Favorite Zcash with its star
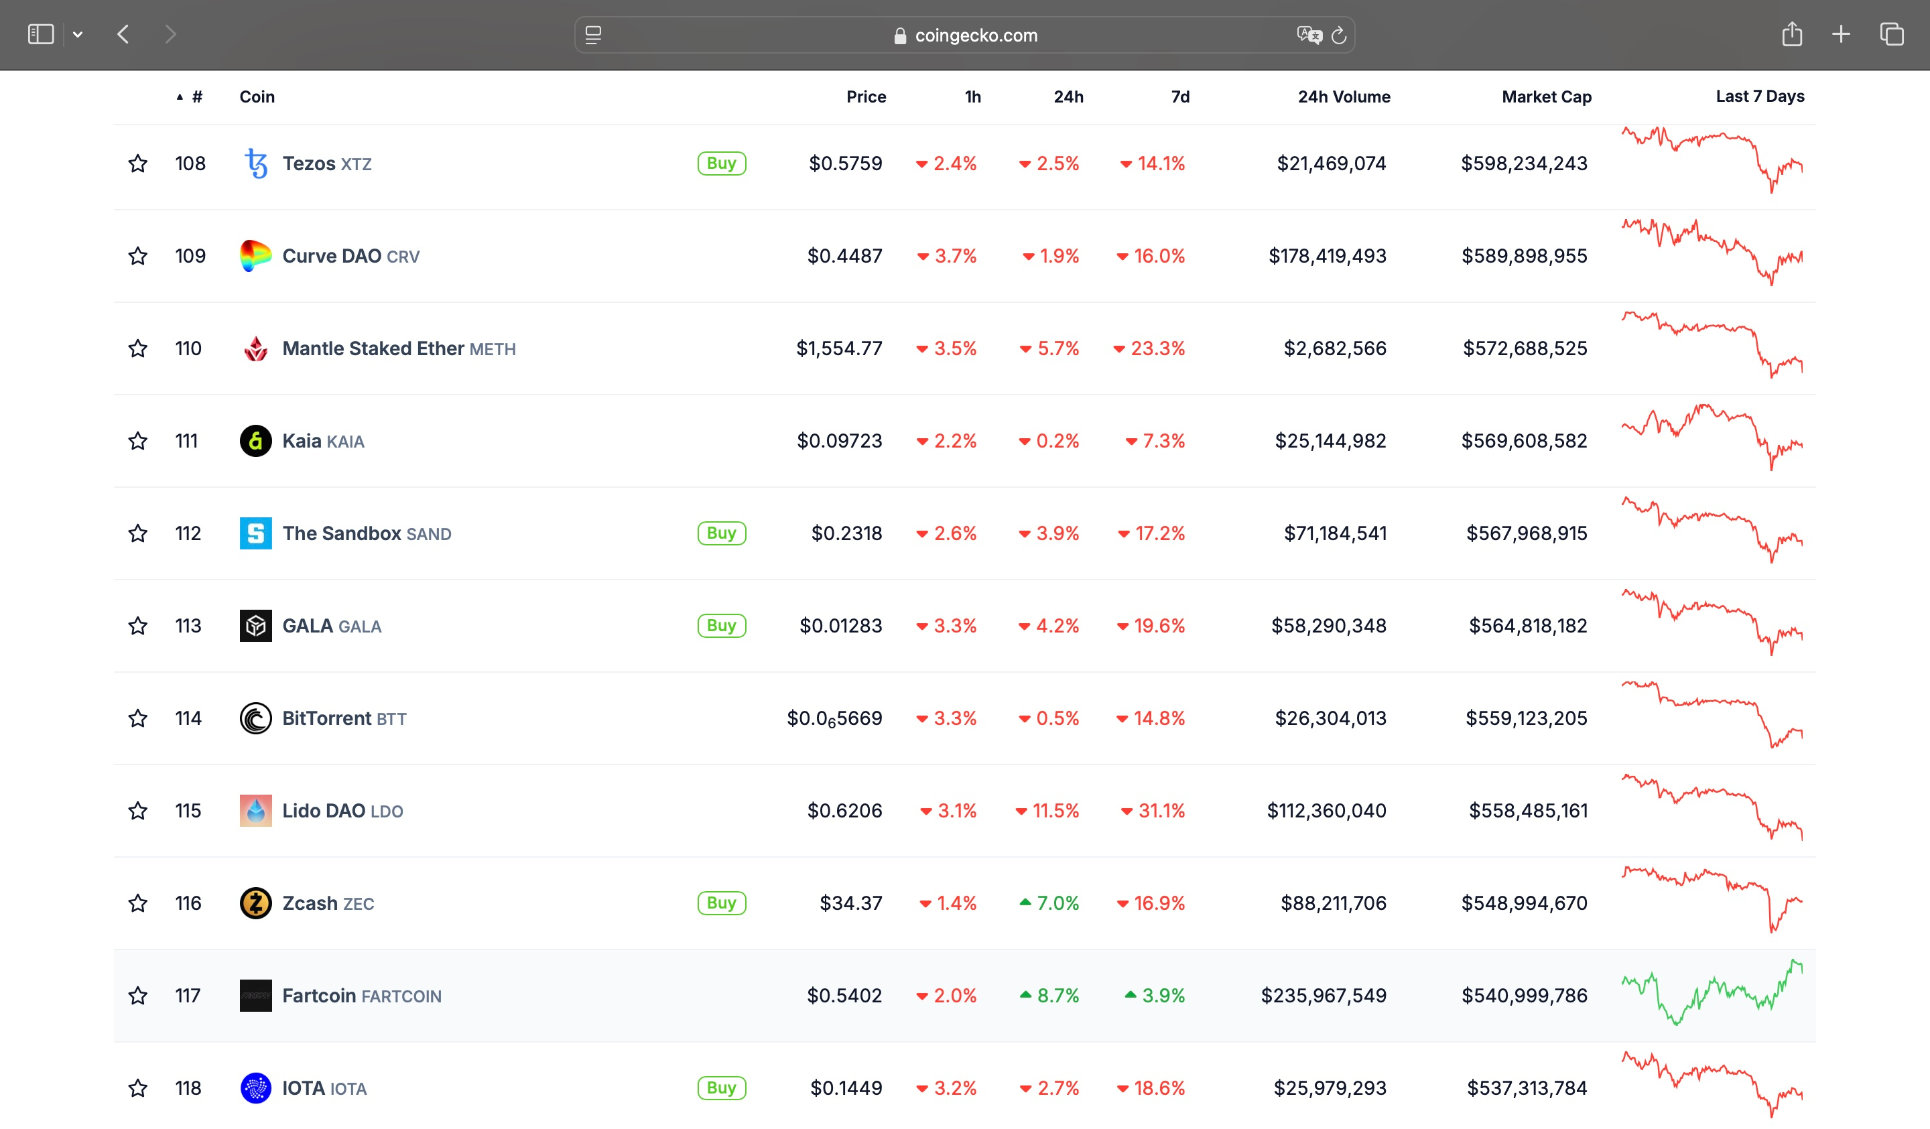 (x=138, y=903)
